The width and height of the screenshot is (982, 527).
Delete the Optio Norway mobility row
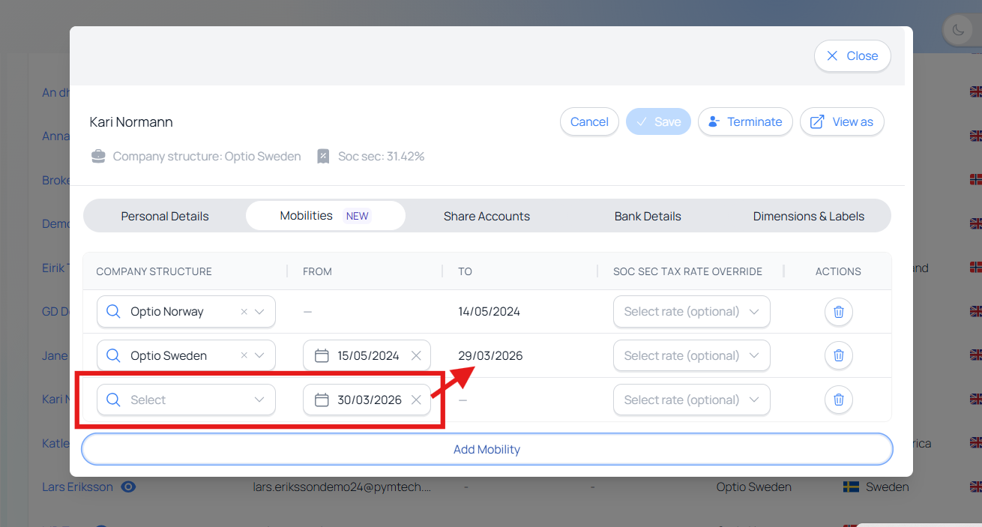[838, 312]
